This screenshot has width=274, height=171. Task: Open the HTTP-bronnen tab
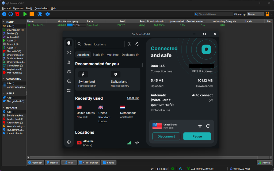(x=89, y=162)
